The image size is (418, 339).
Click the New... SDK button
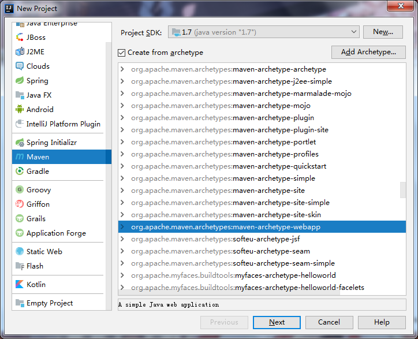coord(383,32)
